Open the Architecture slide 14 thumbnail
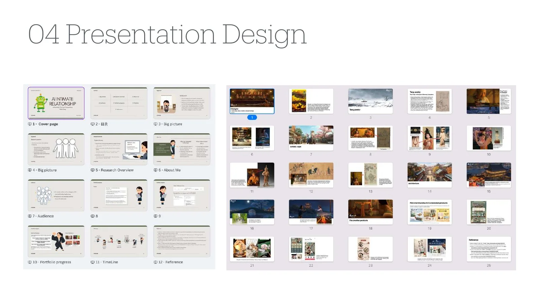Screen dimensions: 539x303 click(x=430, y=175)
